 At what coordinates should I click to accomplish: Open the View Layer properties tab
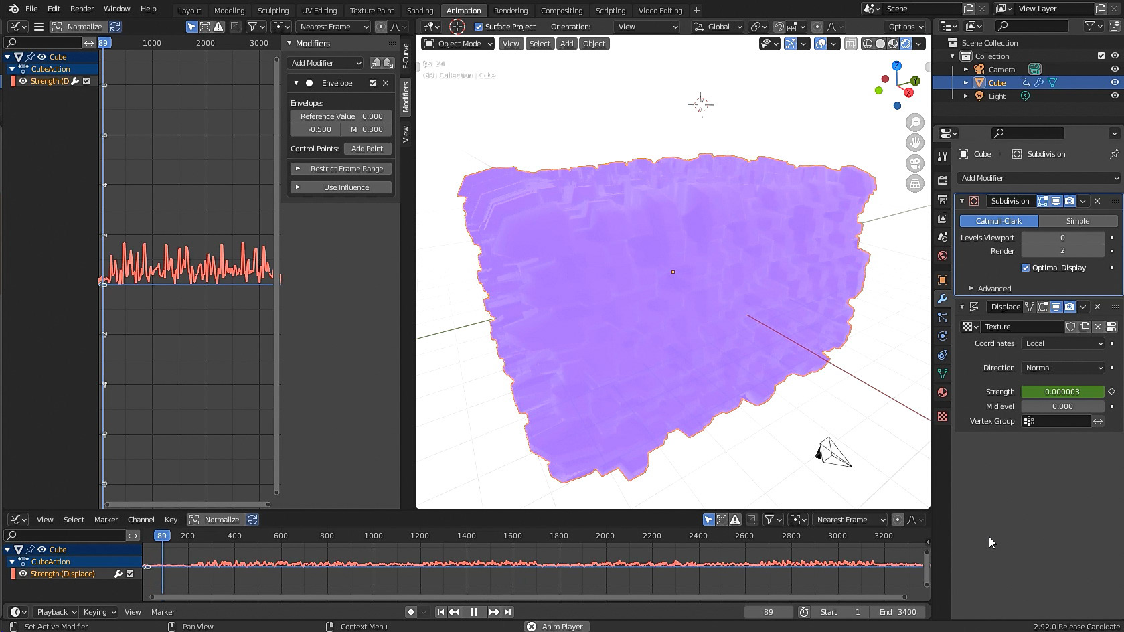click(943, 218)
